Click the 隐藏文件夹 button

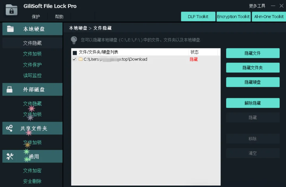(x=253, y=68)
